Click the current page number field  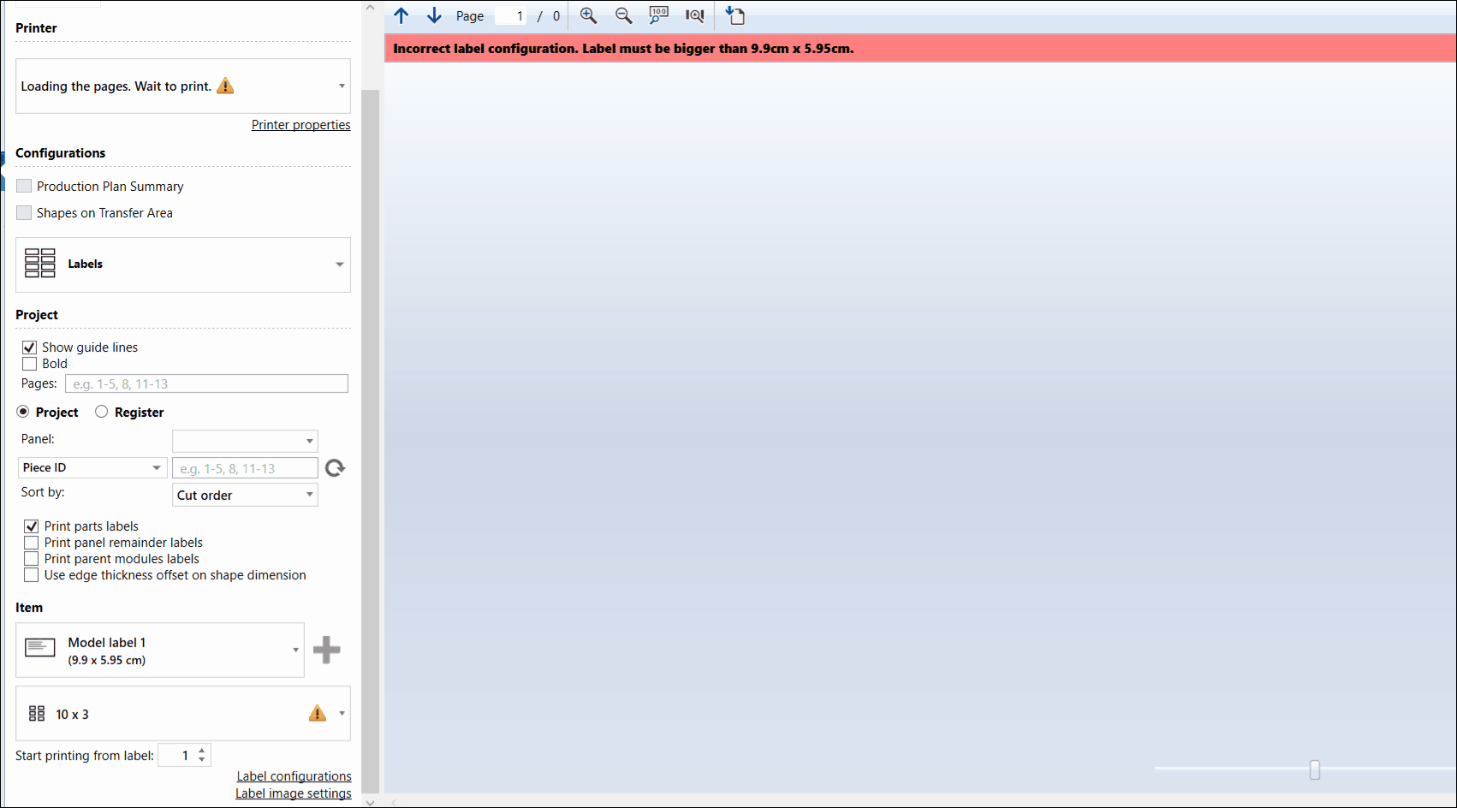tap(511, 15)
